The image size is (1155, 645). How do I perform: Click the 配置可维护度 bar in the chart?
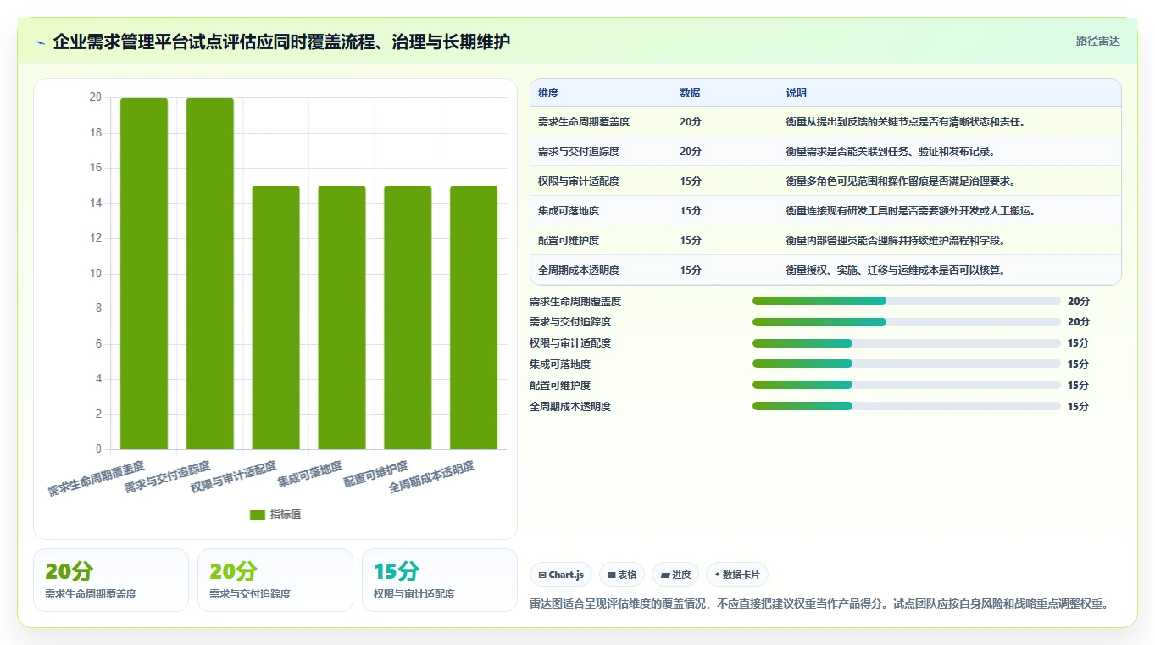pyautogui.click(x=408, y=318)
